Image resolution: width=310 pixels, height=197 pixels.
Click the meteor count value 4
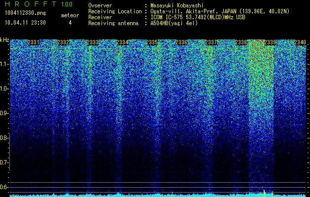click(70, 23)
